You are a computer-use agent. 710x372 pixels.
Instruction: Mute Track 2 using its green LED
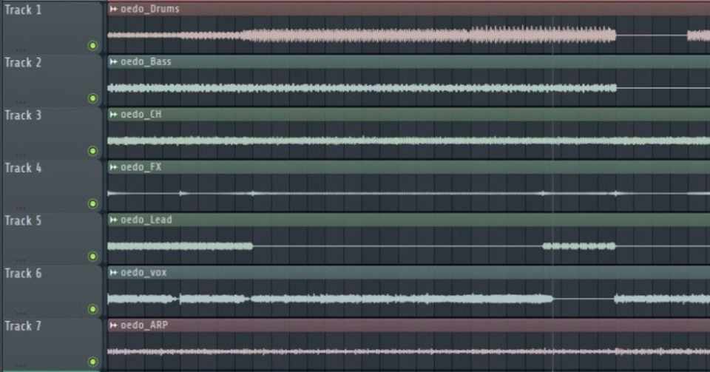[92, 98]
